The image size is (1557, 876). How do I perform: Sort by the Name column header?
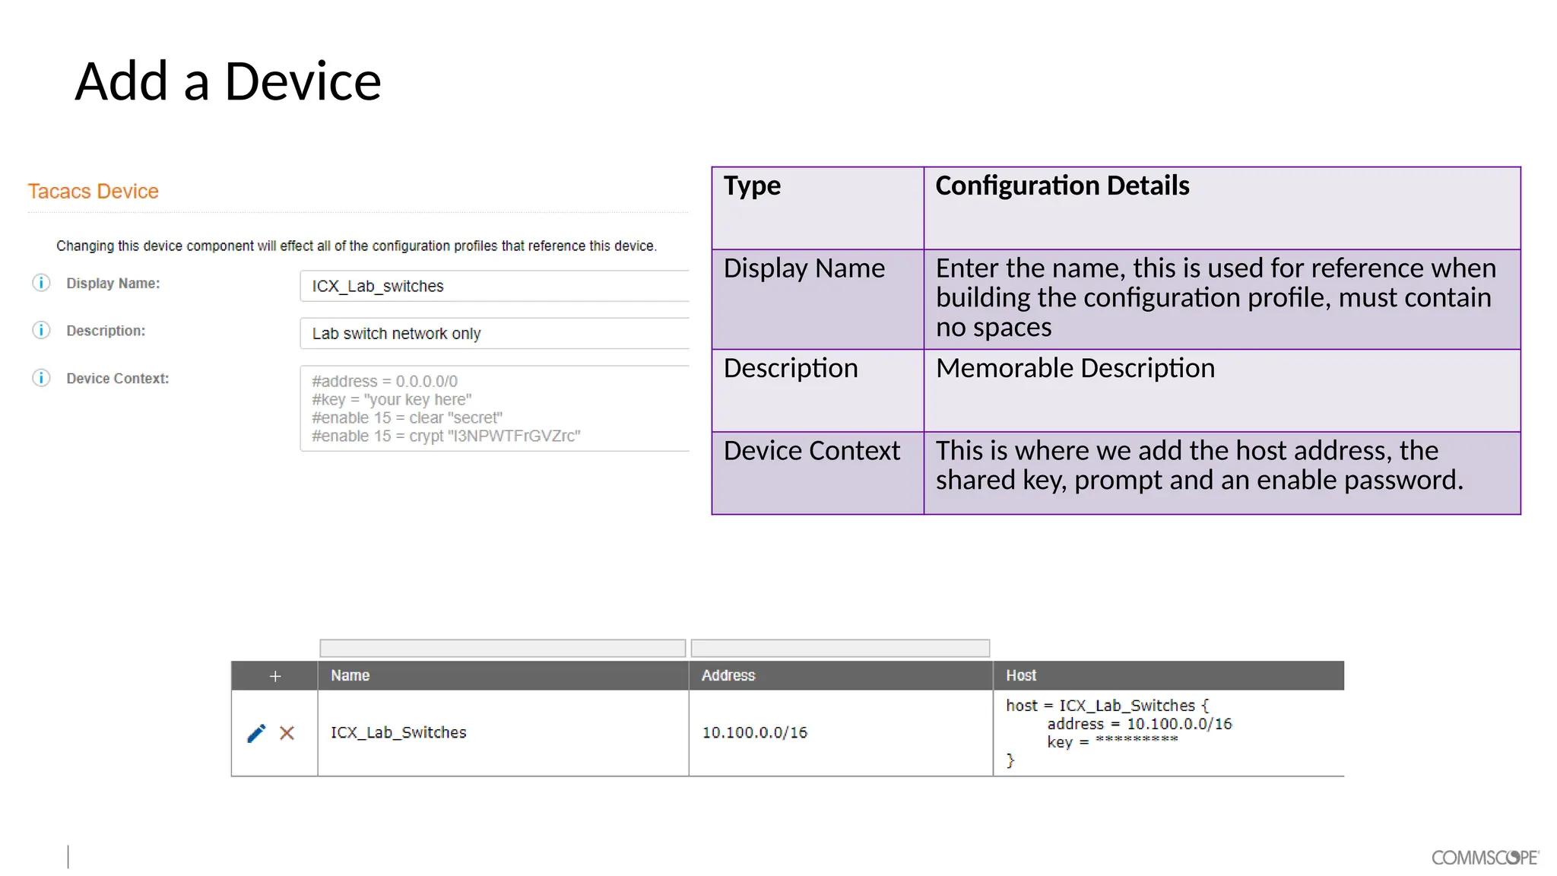pos(503,675)
